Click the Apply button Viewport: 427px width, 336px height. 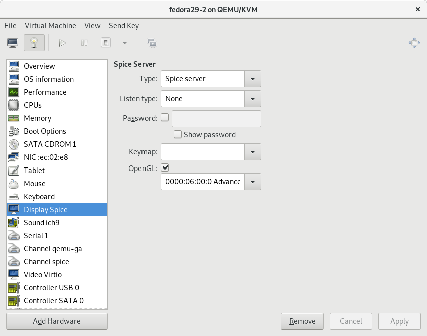(x=399, y=321)
